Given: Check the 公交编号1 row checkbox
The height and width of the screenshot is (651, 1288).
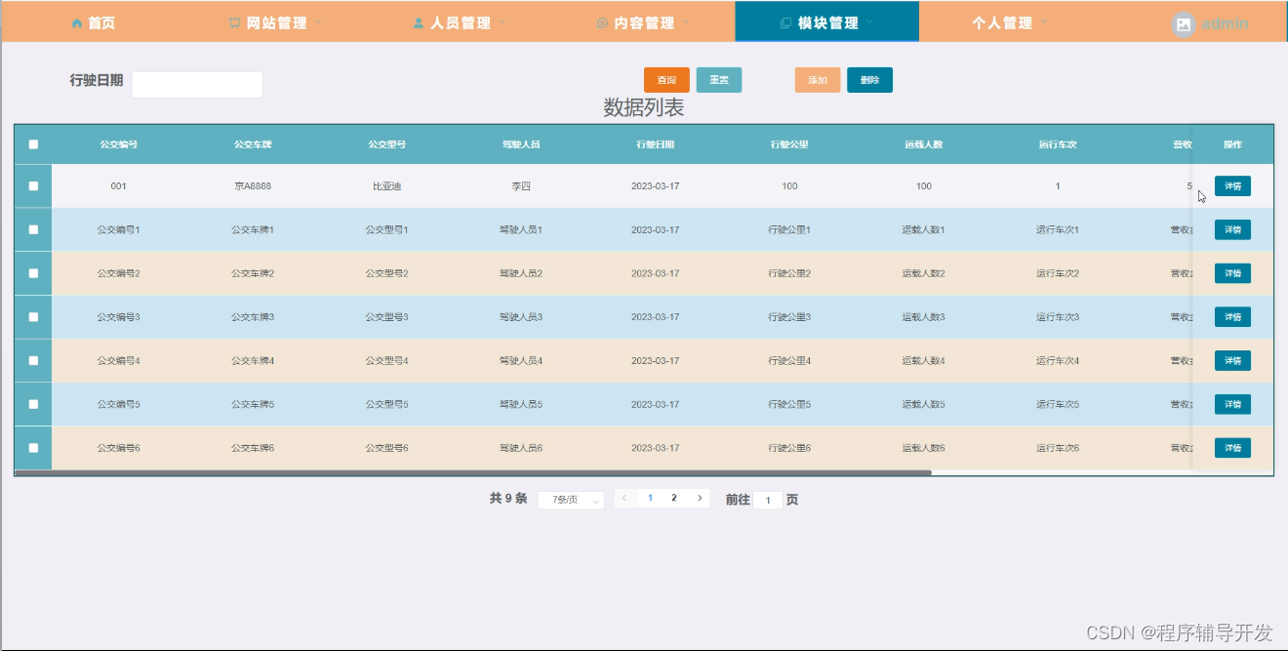Looking at the screenshot, I should pyautogui.click(x=33, y=229).
